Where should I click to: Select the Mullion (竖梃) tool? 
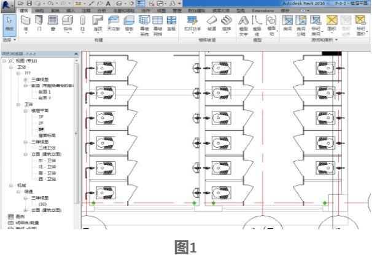[x=171, y=23]
